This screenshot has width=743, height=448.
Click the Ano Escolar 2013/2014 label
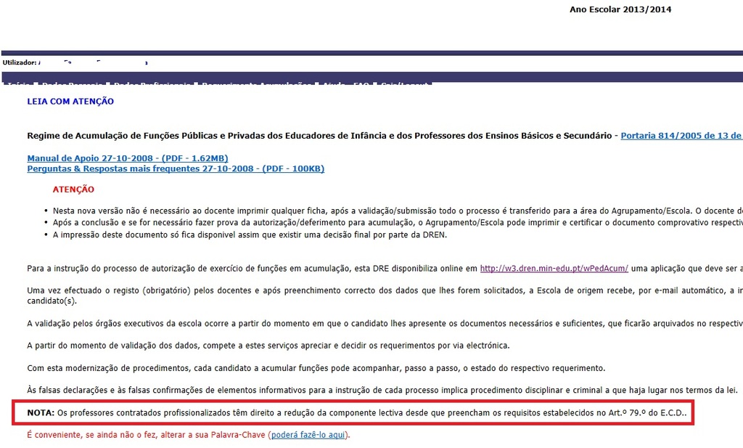click(x=620, y=9)
